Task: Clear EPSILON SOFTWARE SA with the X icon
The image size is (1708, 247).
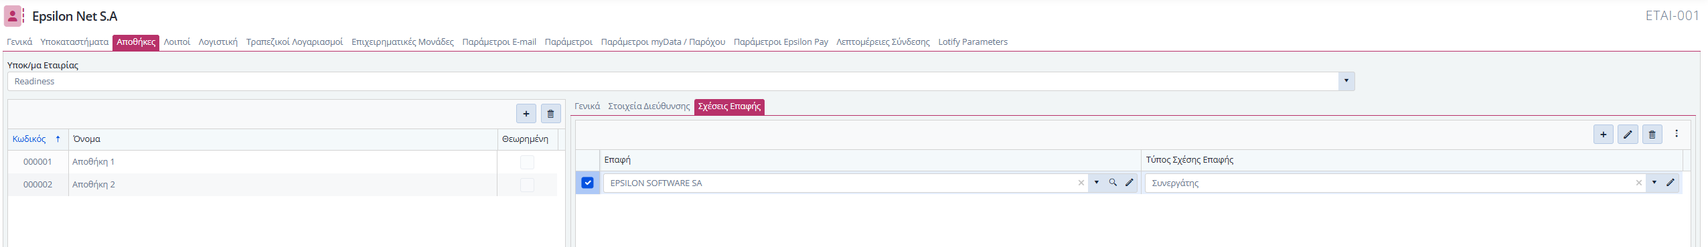Action: click(1081, 183)
